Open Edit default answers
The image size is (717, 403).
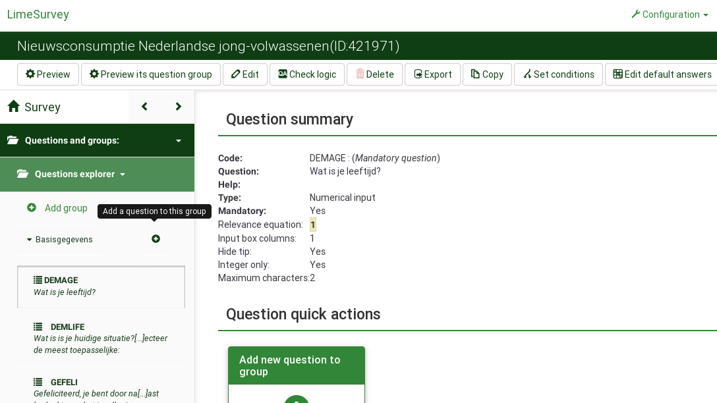point(662,74)
